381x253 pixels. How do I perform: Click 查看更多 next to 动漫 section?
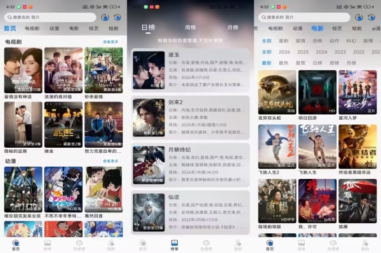110,161
